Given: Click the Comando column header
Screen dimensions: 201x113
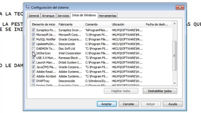Looking at the screenshot, I should tap(97, 24).
